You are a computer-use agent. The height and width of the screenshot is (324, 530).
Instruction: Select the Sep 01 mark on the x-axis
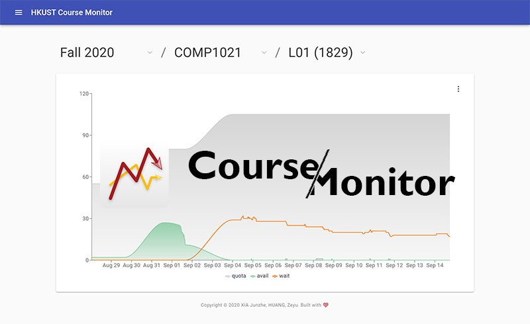coord(172,265)
